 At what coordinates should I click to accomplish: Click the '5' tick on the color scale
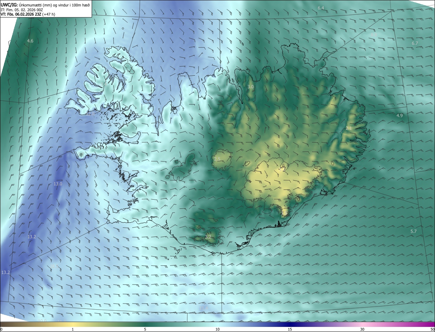pyautogui.click(x=145, y=329)
